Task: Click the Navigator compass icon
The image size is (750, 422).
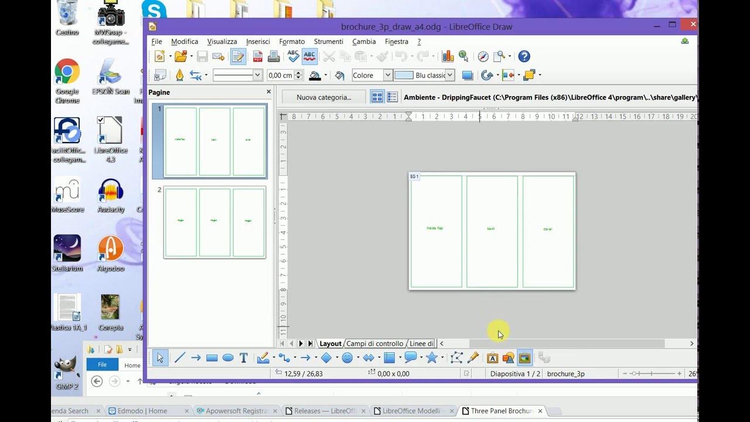Action: 483,56
